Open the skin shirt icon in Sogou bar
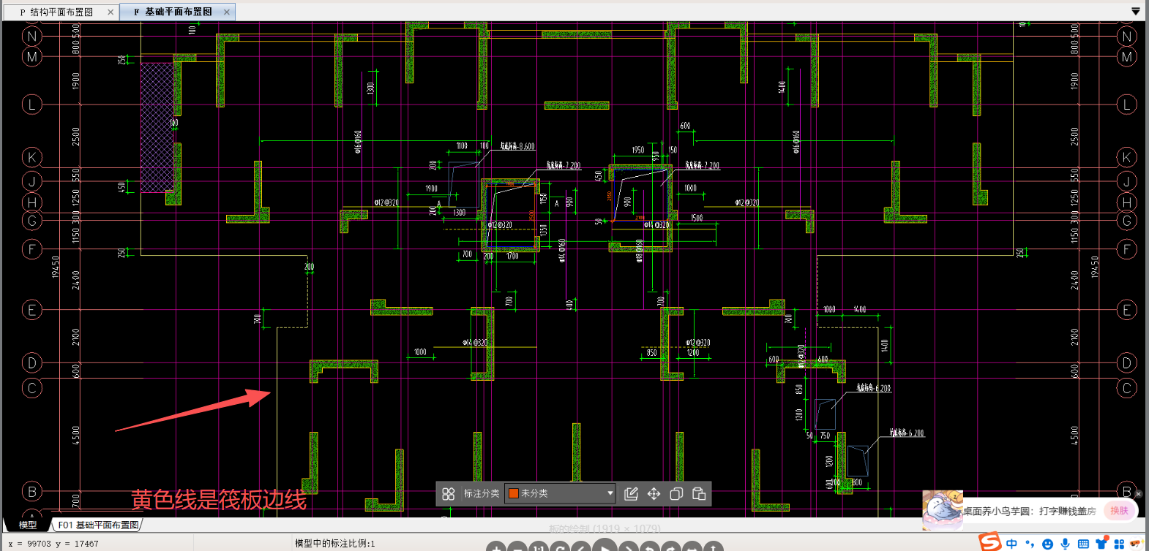This screenshot has height=551, width=1149. click(x=1101, y=544)
